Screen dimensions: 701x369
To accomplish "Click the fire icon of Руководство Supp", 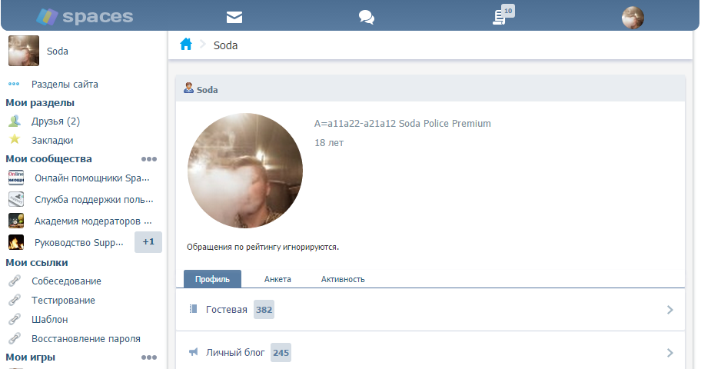I will (x=16, y=242).
